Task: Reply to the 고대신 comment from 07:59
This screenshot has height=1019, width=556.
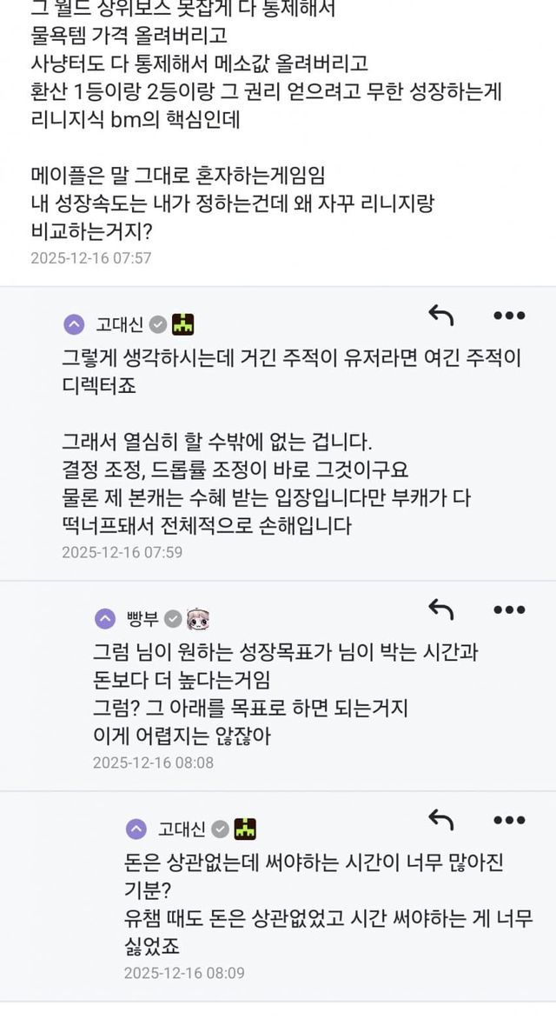Action: pyautogui.click(x=441, y=316)
